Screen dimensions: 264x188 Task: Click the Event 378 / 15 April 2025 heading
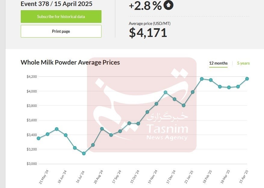pos(56,4)
